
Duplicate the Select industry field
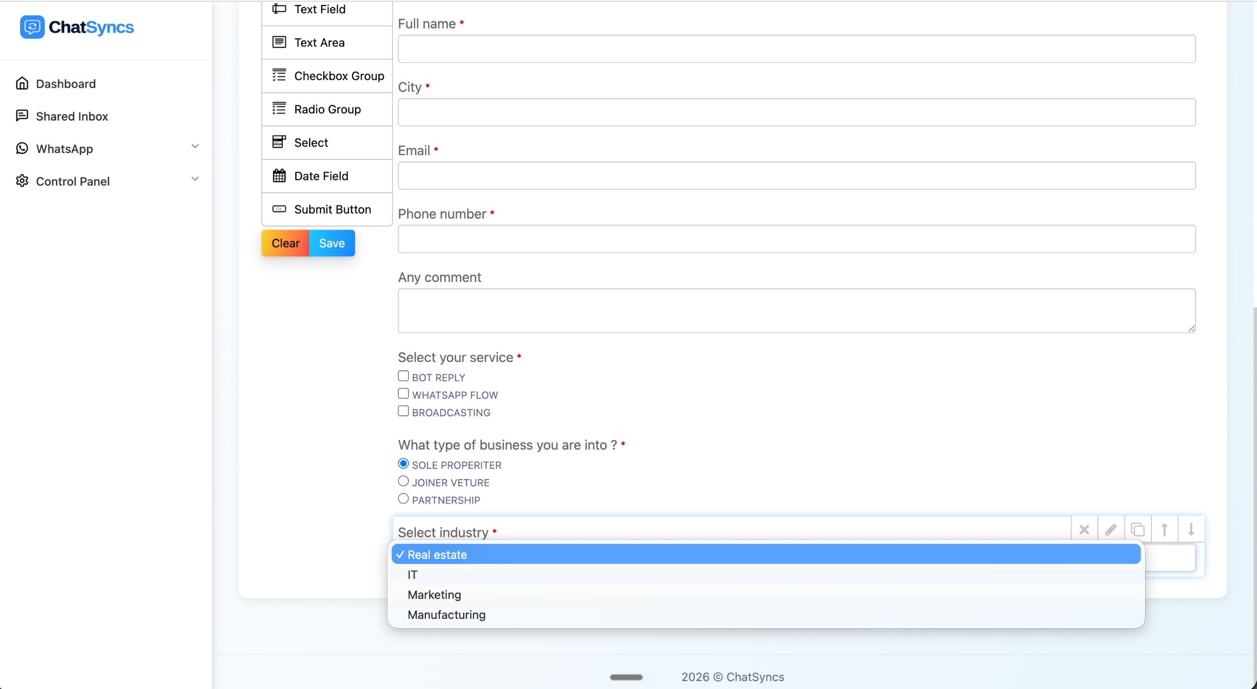1138,530
